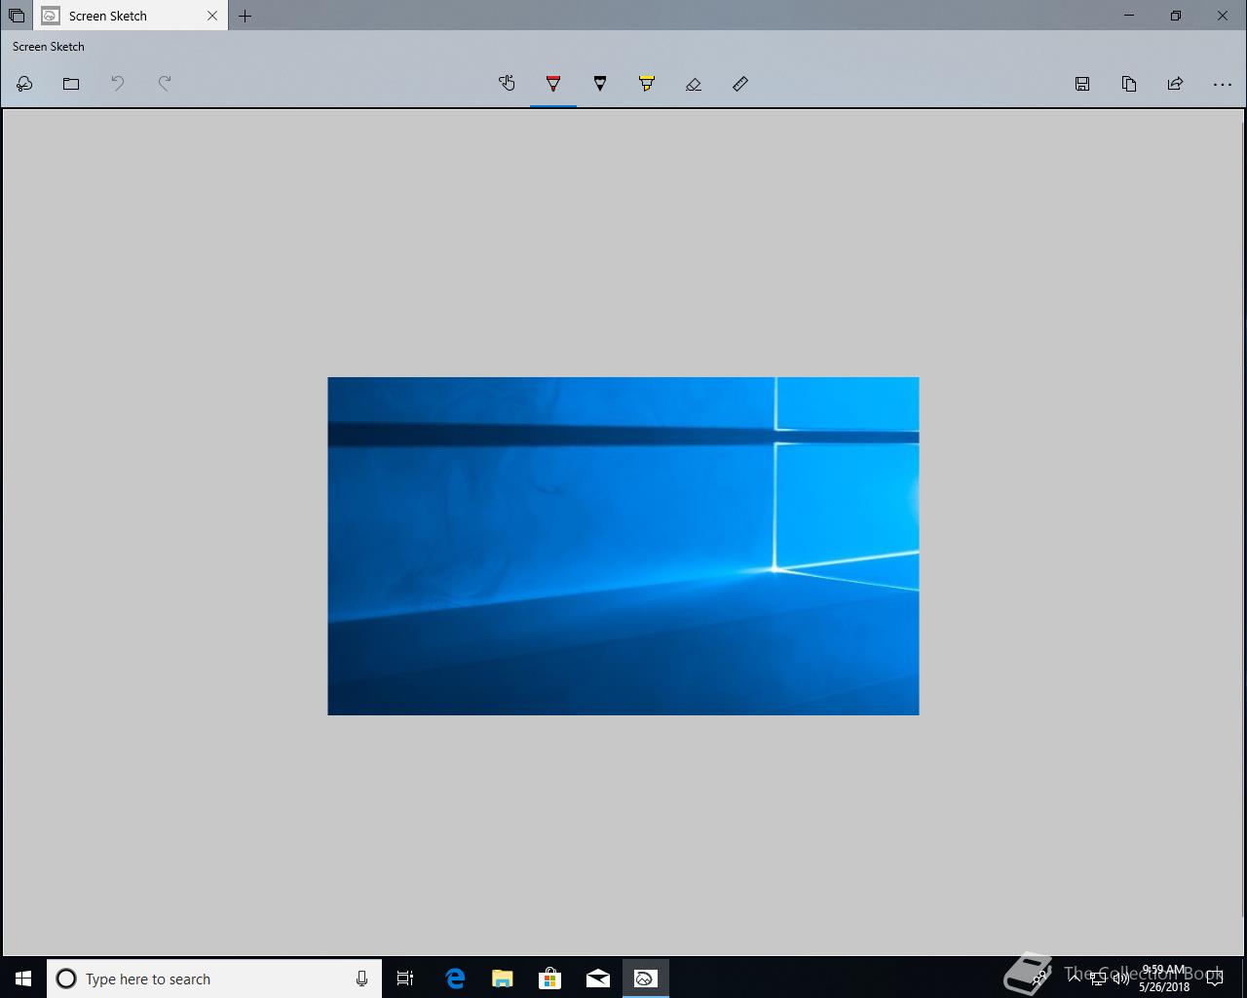This screenshot has height=998, width=1247.
Task: Copy the snip to clipboard
Action: tap(1129, 84)
